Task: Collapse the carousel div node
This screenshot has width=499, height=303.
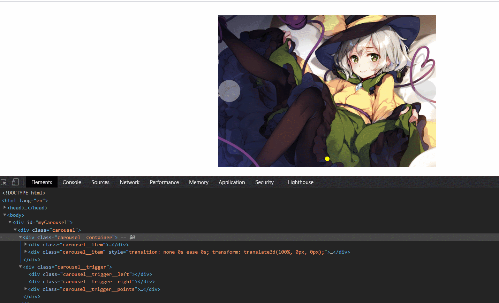Action: pyautogui.click(x=15, y=230)
